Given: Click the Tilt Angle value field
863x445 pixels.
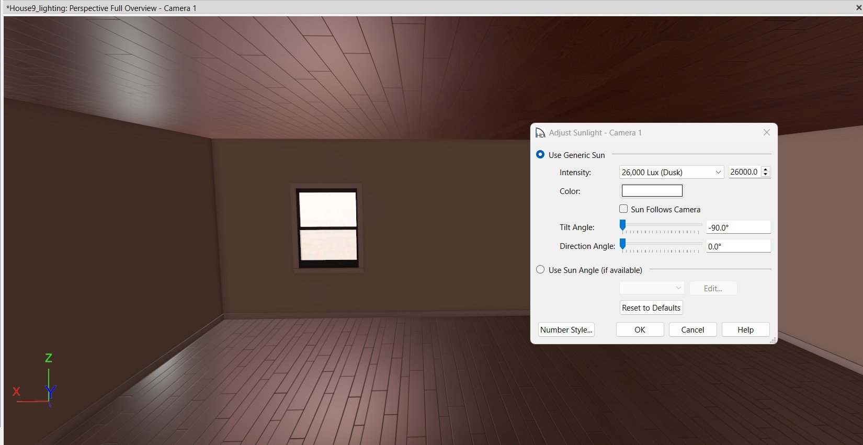Looking at the screenshot, I should pos(738,227).
